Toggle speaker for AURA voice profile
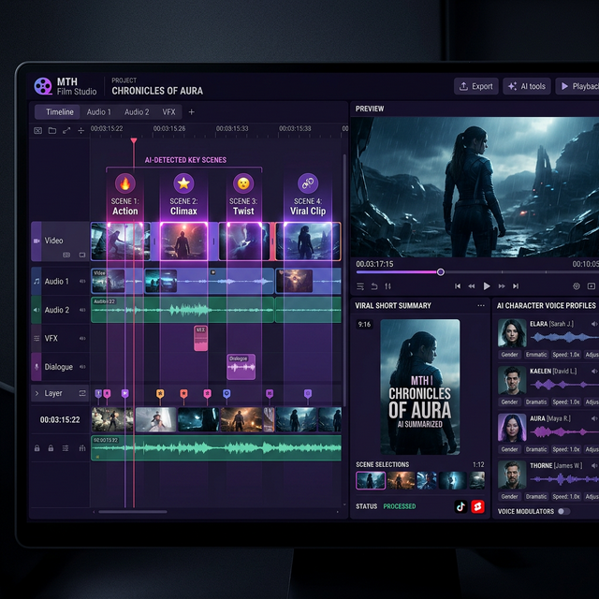Screen dimensions: 599x599 (594, 418)
